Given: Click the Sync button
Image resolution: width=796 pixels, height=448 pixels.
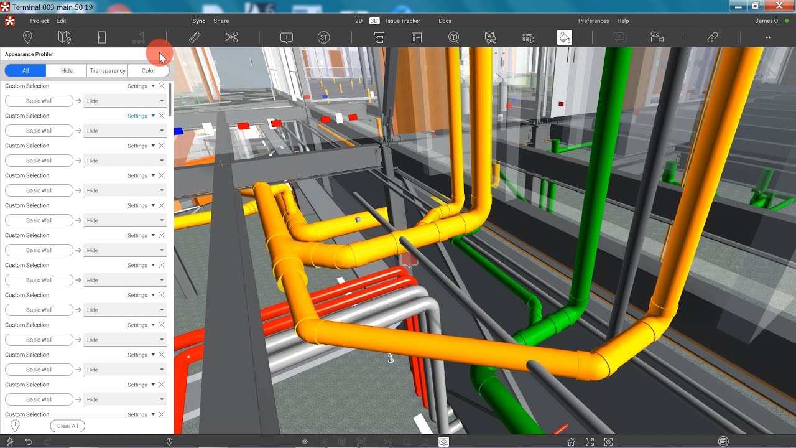Looking at the screenshot, I should click(199, 21).
